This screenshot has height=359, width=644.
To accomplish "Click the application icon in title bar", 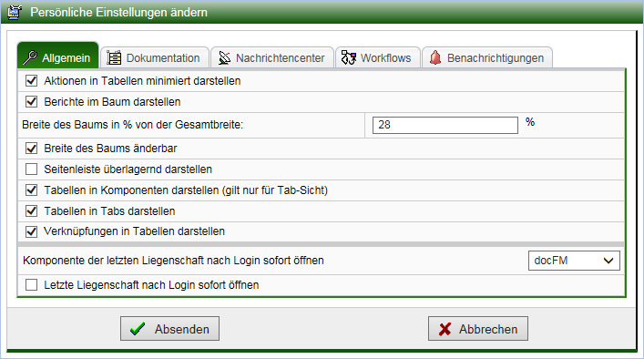I will tap(15, 13).
